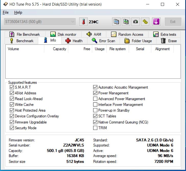The image size is (186, 171).
Task: Open options via the gears icon
Action: (145, 22)
